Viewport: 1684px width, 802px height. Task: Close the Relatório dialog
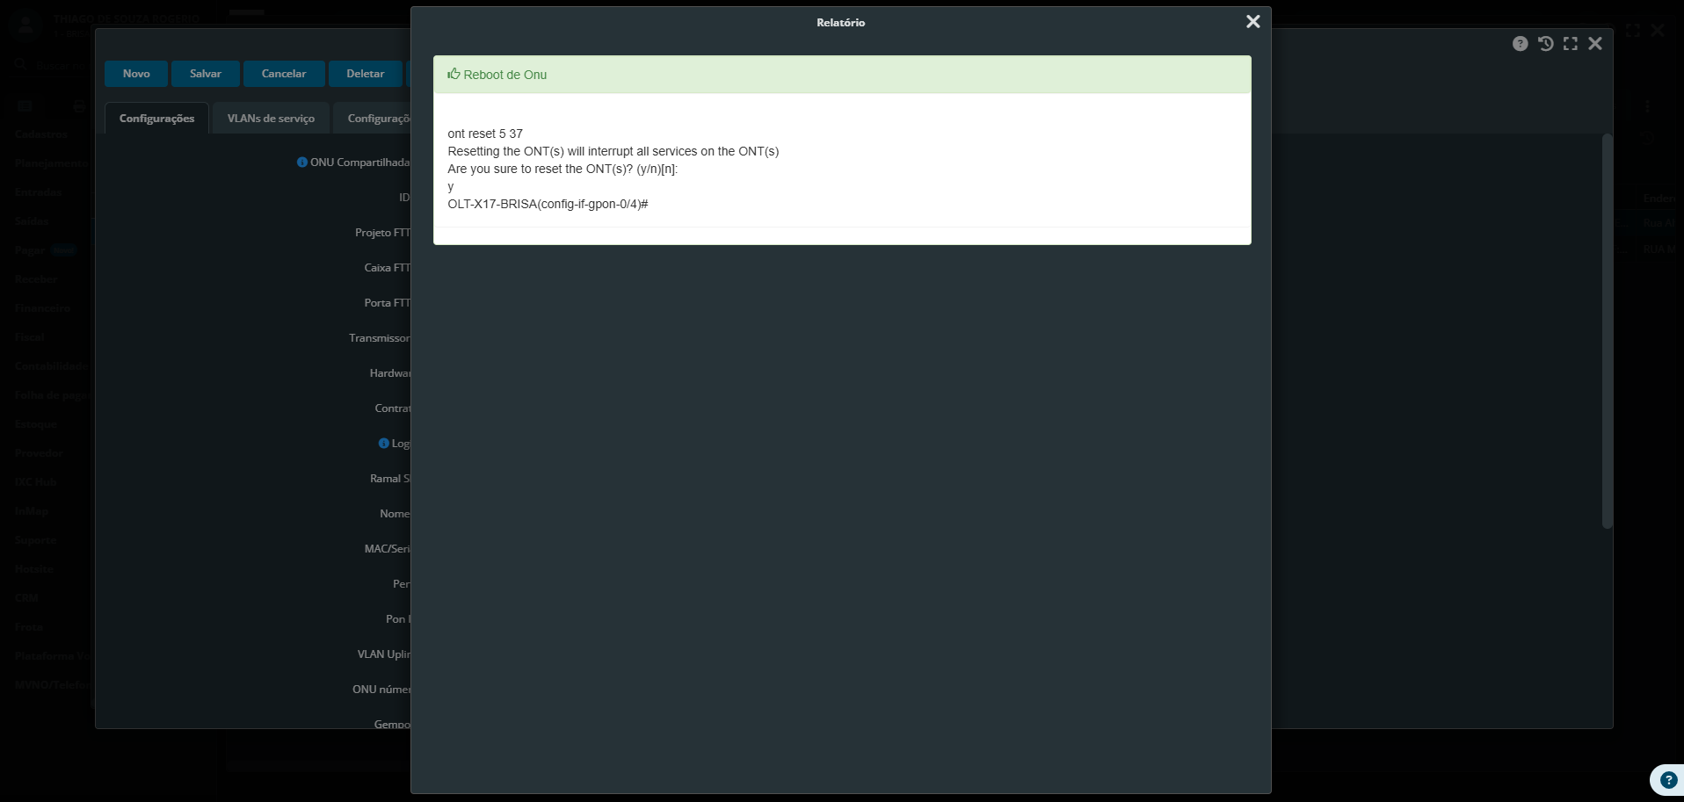(x=1252, y=22)
